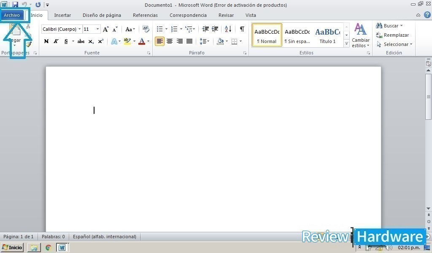The width and height of the screenshot is (432, 253).
Task: Redo the last action
Action: tap(38, 5)
